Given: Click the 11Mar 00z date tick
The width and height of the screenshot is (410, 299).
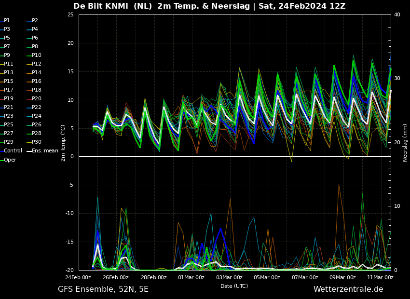Looking at the screenshot, I should (x=380, y=278).
